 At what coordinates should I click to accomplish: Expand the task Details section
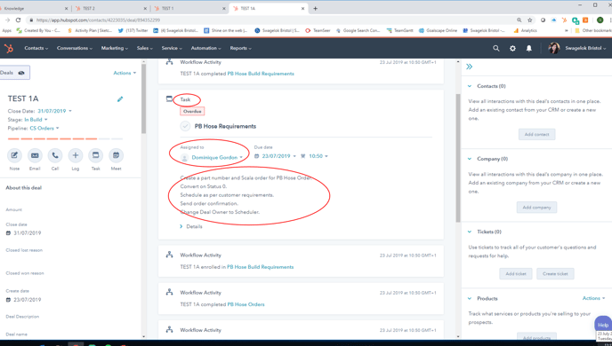pos(191,226)
